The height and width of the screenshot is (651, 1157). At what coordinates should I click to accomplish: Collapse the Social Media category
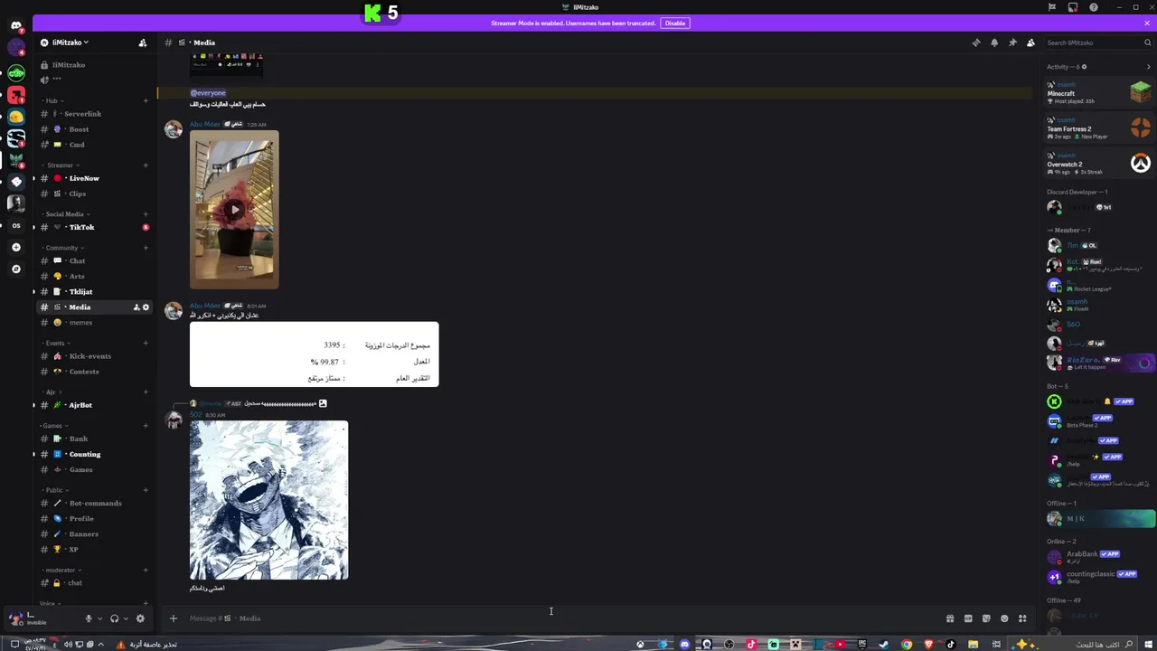pyautogui.click(x=64, y=214)
